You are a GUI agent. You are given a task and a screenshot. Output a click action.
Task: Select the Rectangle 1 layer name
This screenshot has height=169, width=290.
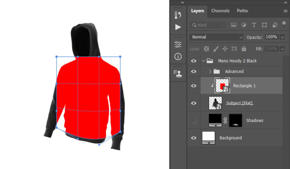click(x=244, y=86)
